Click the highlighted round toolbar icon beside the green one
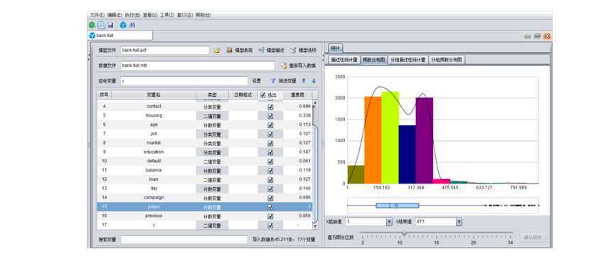 point(101,25)
